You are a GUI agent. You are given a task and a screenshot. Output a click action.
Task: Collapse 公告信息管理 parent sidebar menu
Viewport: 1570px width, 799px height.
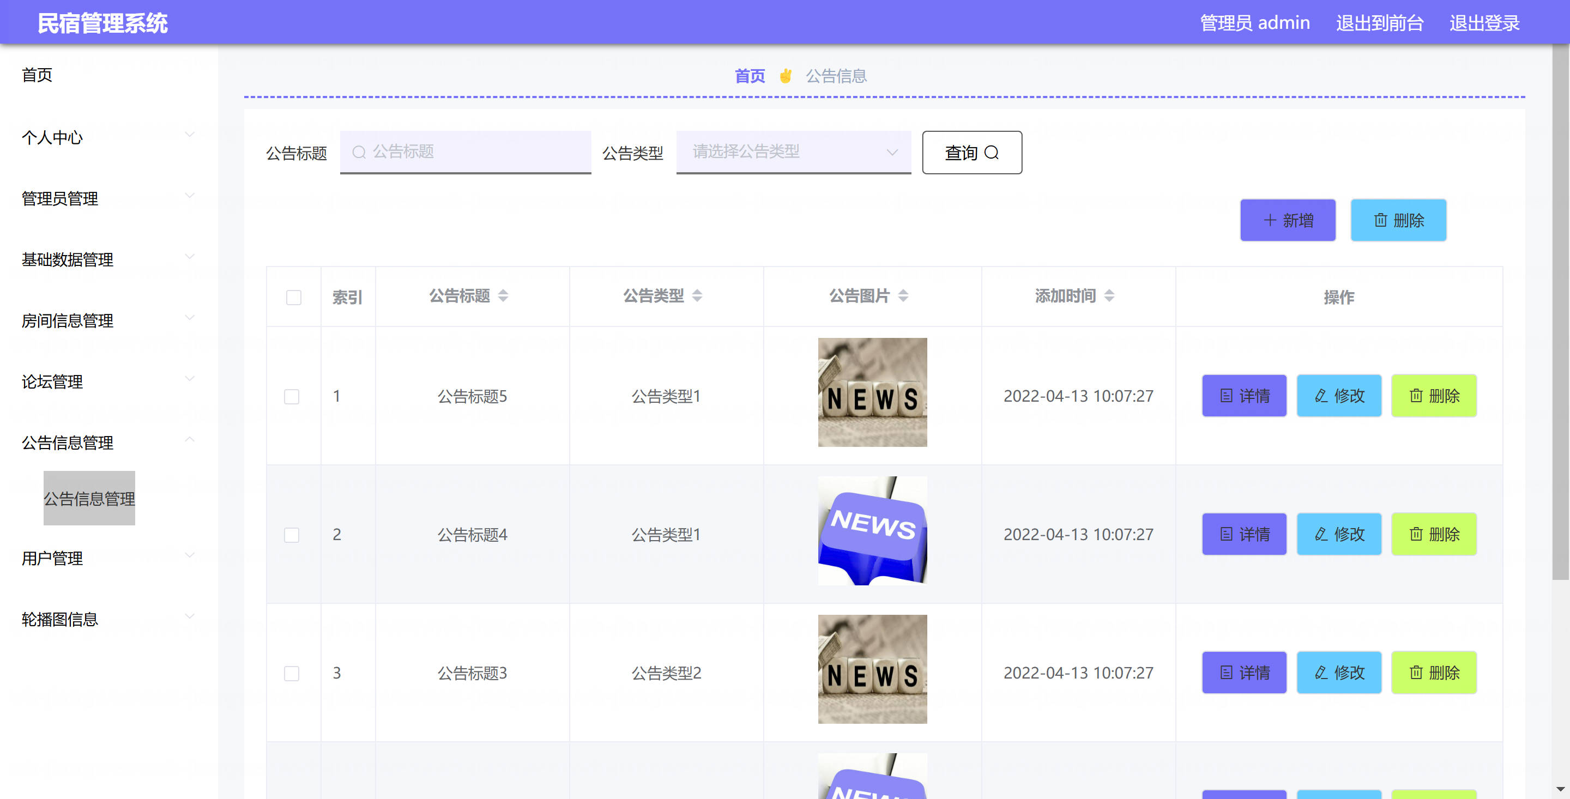tap(108, 442)
